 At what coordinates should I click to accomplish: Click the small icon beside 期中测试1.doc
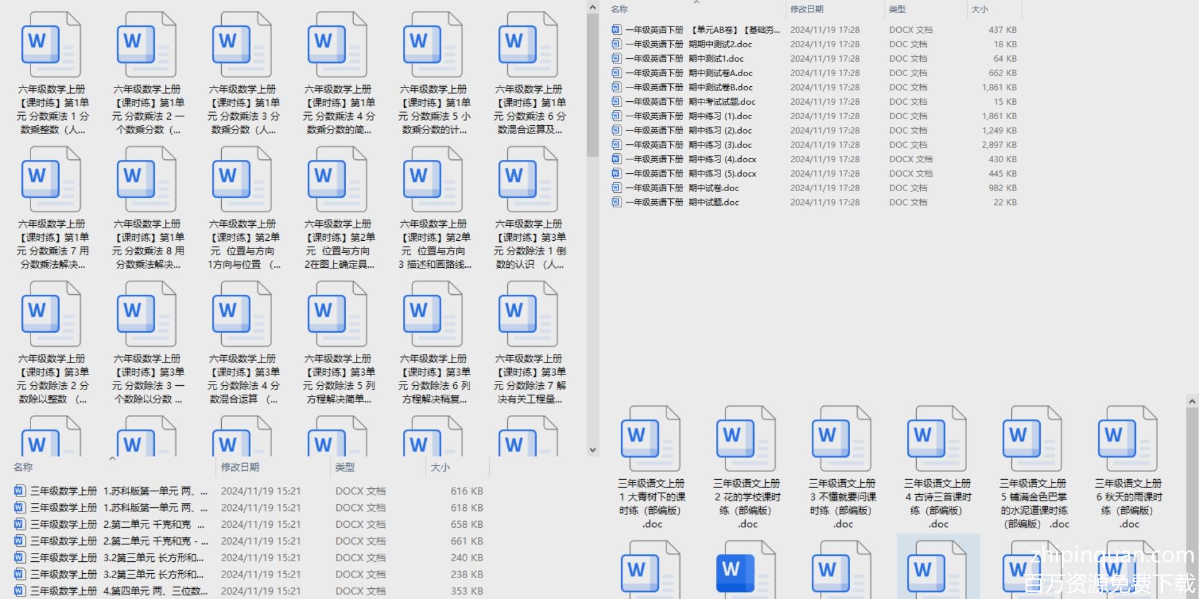(616, 59)
